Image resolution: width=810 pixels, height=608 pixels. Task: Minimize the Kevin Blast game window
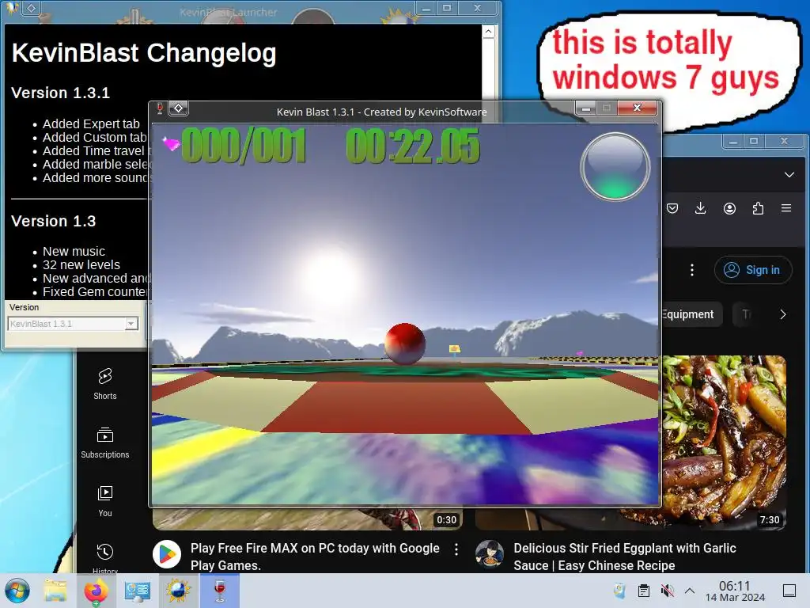[x=586, y=108]
